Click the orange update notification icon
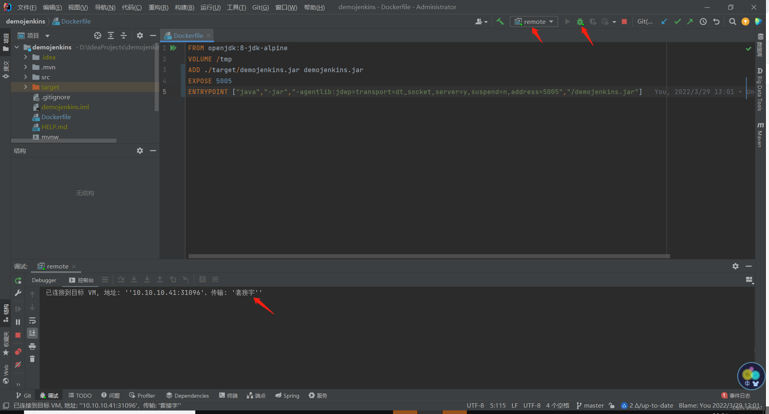The width and height of the screenshot is (769, 414). click(745, 22)
